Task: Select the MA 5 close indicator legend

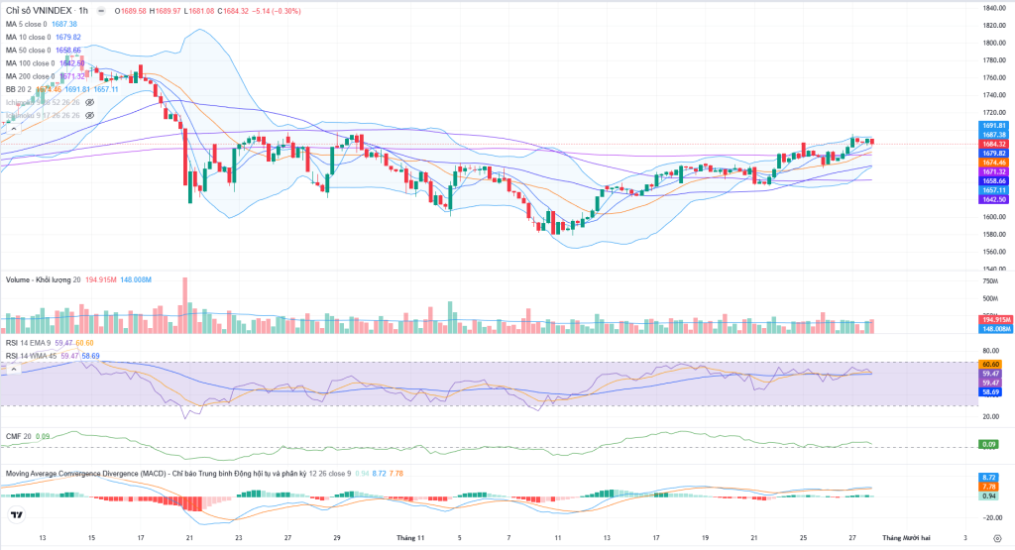Action: click(x=28, y=24)
